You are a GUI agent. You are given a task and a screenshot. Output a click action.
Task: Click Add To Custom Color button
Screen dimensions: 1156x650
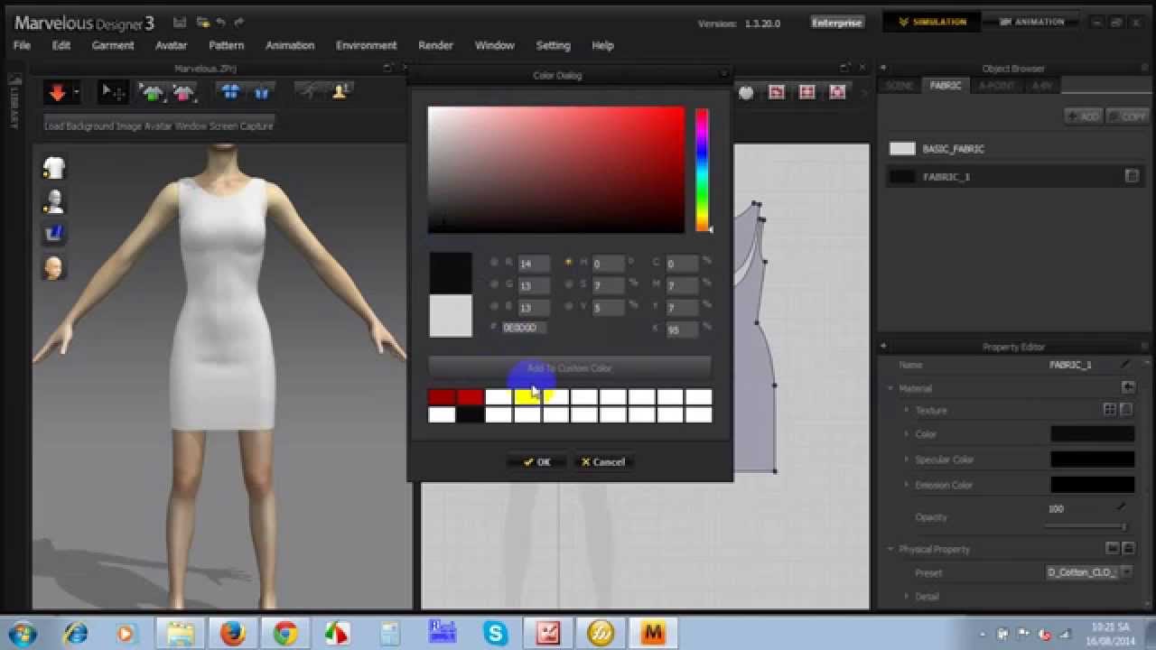(570, 368)
